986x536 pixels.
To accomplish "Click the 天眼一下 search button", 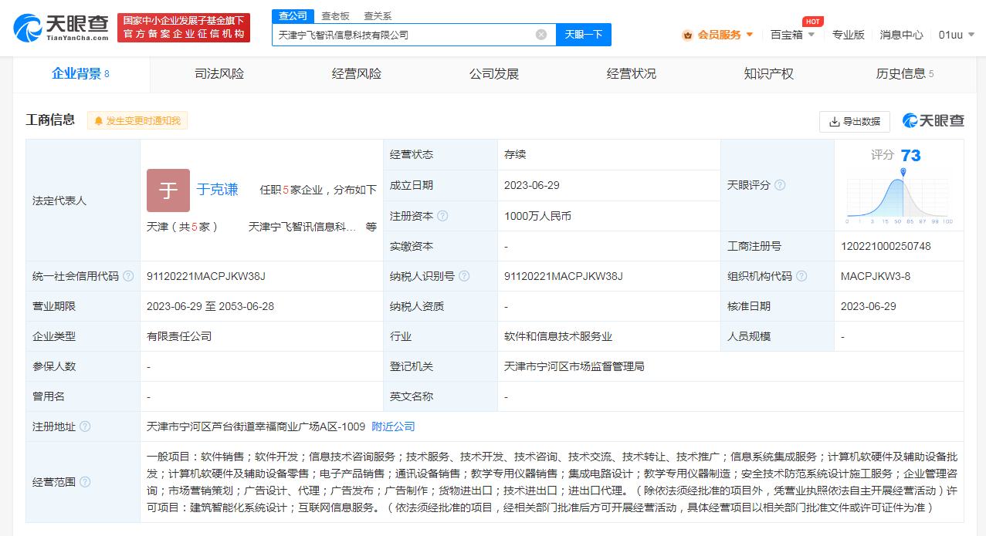I will (x=584, y=35).
